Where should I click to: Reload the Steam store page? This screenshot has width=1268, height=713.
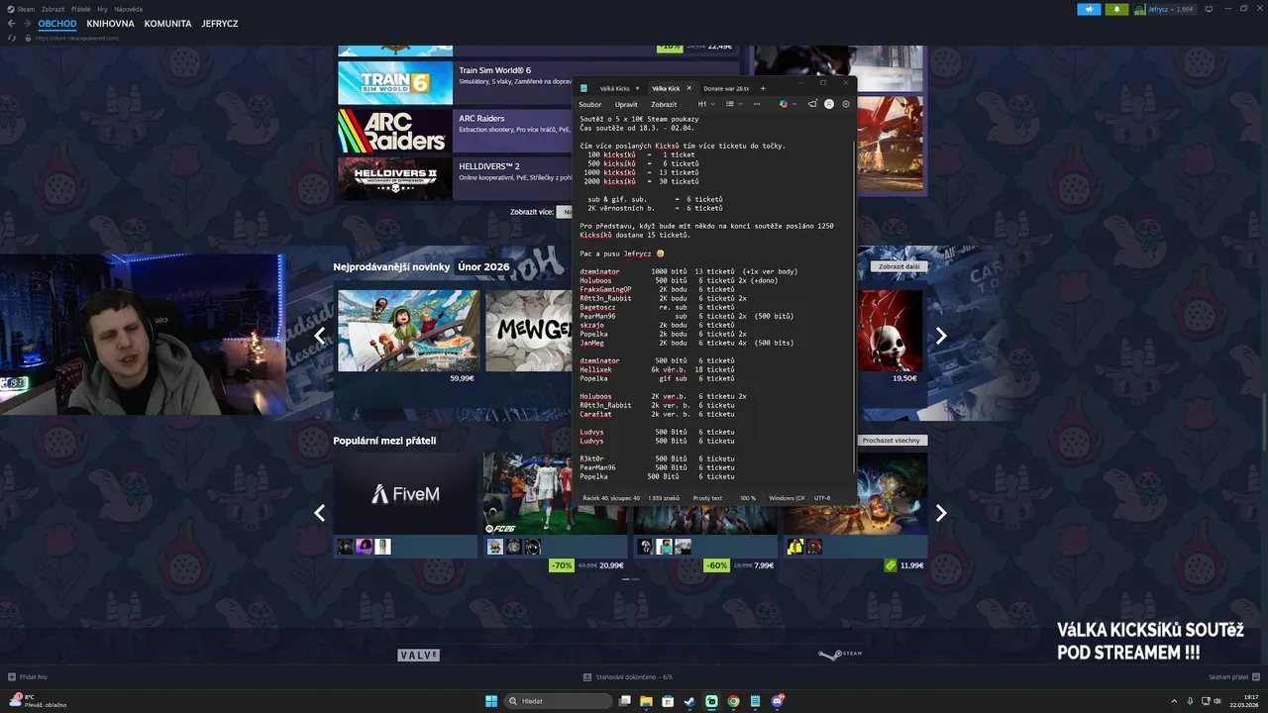click(12, 38)
